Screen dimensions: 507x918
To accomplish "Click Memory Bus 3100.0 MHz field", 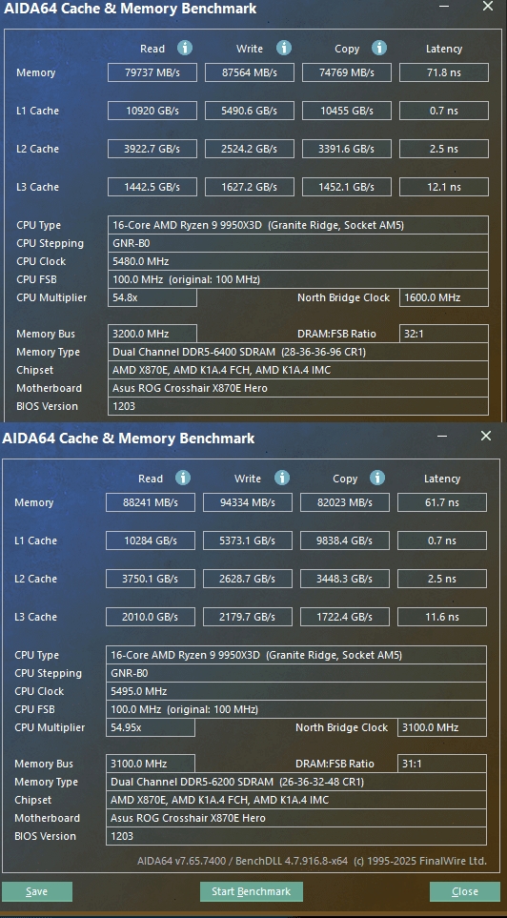I will point(151,764).
